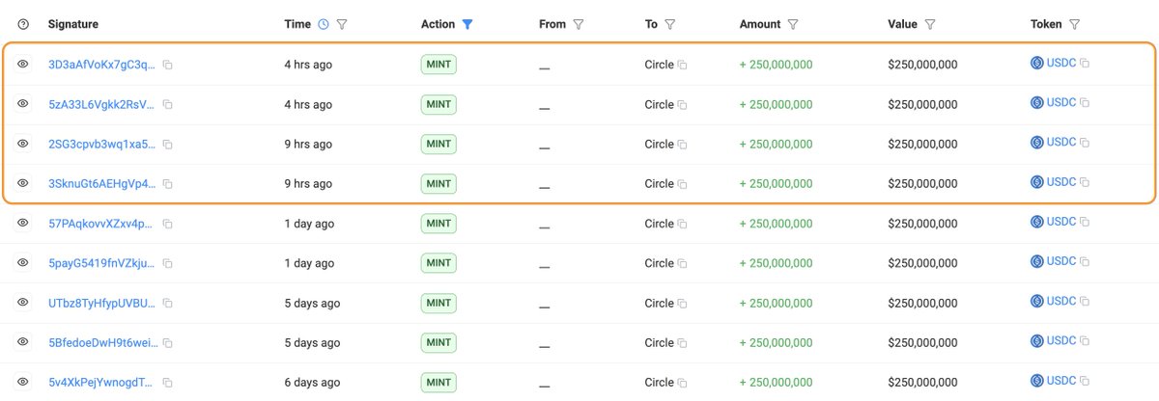
Task: Open transaction signature UTbz8TyHfypUVBU
Action: (101, 303)
